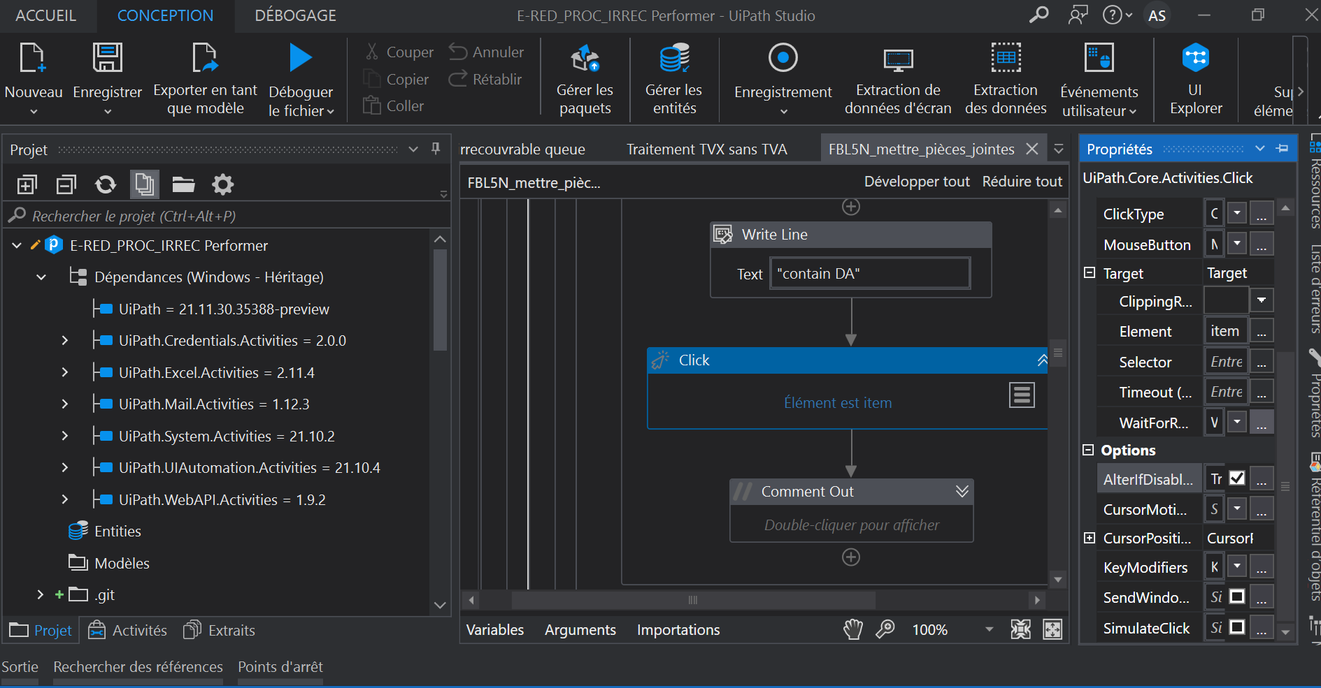This screenshot has height=688, width=1321.
Task: Activate the pan hand tool
Action: (853, 629)
